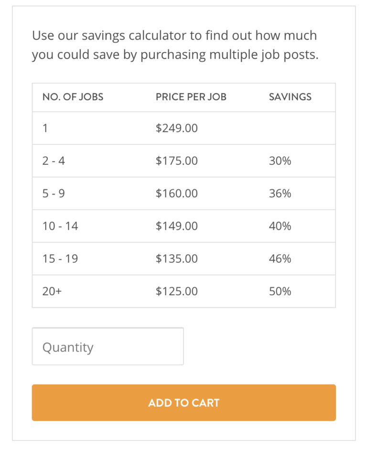367x452 pixels.
Task: Click the 36% savings value
Action: pyautogui.click(x=280, y=194)
